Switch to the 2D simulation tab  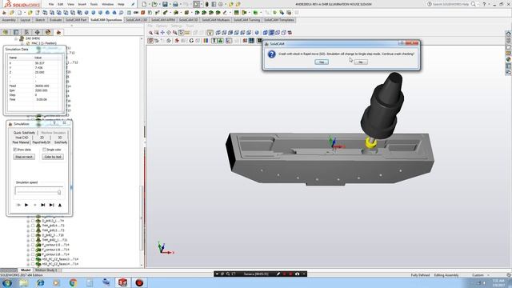[42, 138]
